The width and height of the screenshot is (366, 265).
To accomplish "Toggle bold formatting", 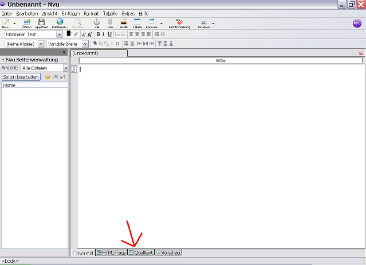I will point(98,34).
